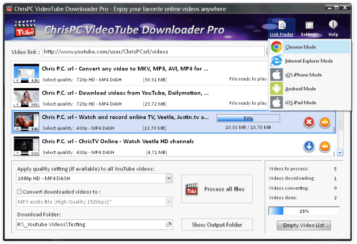
Task: Click the Apple icon beside iOS iPad Mode
Action: 276,103
